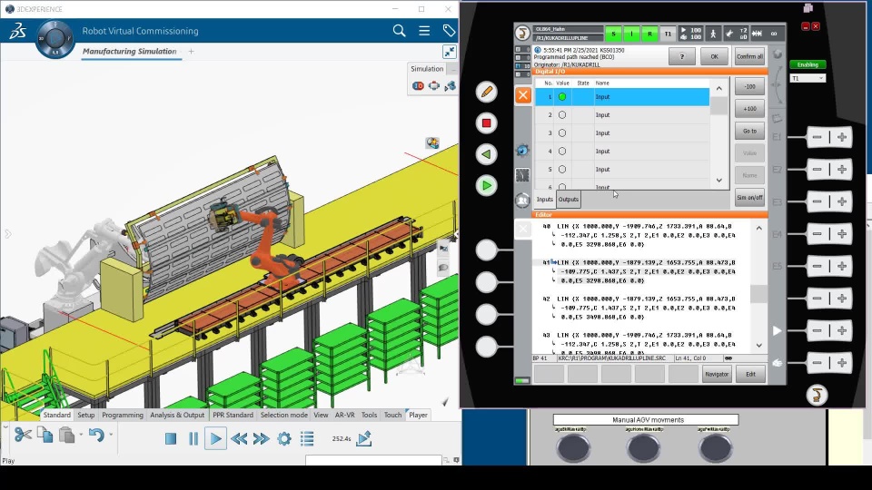Screen dimensions: 872x490
Task: Open the paste options dropdown arrow
Action: tap(81, 435)
